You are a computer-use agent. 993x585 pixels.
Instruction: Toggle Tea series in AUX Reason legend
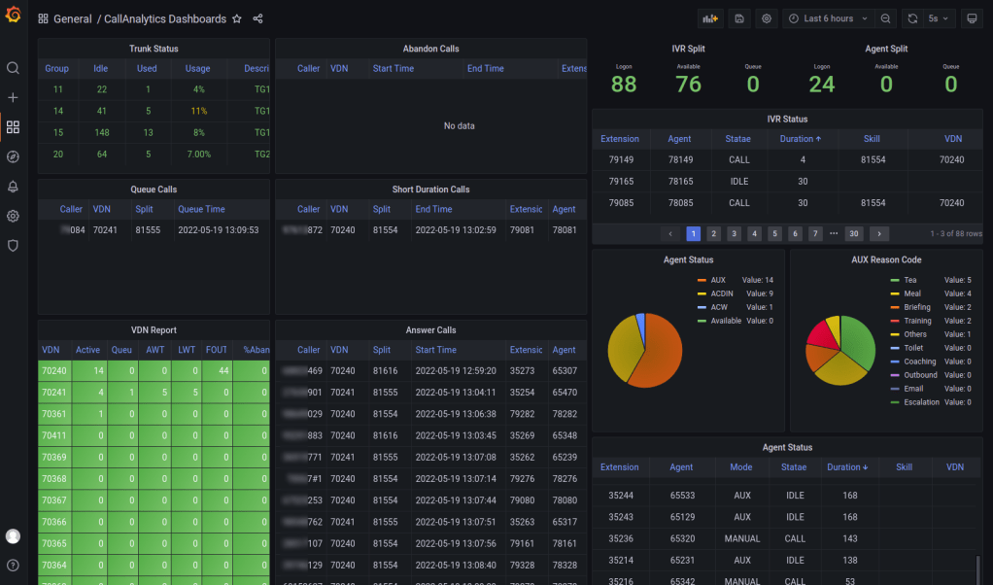click(910, 280)
